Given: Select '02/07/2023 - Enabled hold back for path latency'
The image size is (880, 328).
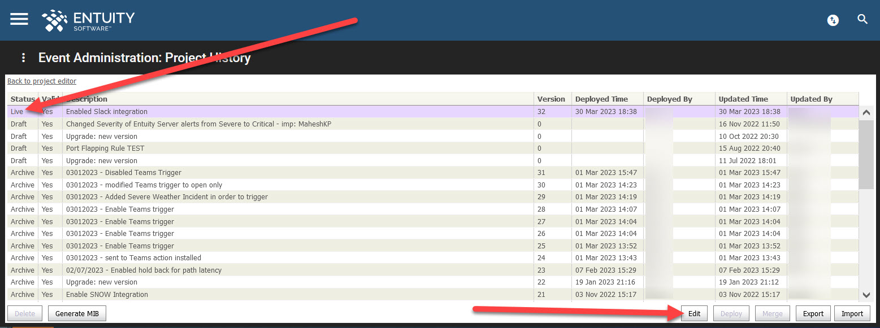Looking at the screenshot, I should 433,270.
